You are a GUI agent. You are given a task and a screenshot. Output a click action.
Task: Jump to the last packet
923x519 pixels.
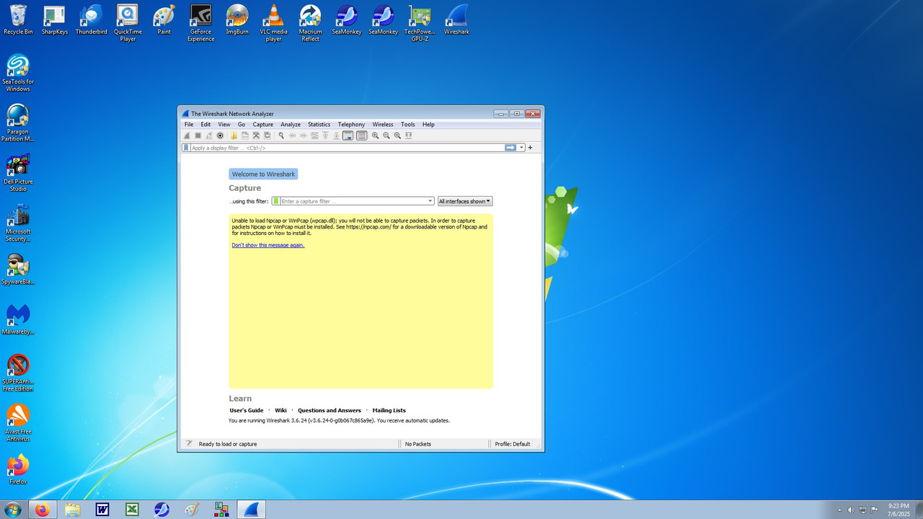tap(336, 136)
